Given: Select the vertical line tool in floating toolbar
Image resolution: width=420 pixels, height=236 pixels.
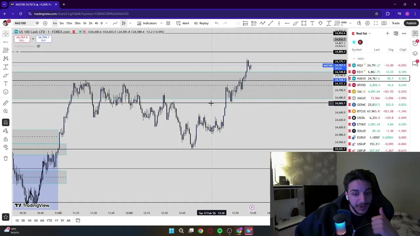Looking at the screenshot, I should (279, 23).
